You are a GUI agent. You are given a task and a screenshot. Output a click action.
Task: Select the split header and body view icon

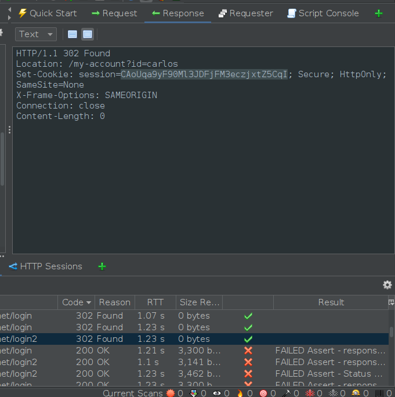pyautogui.click(x=72, y=34)
